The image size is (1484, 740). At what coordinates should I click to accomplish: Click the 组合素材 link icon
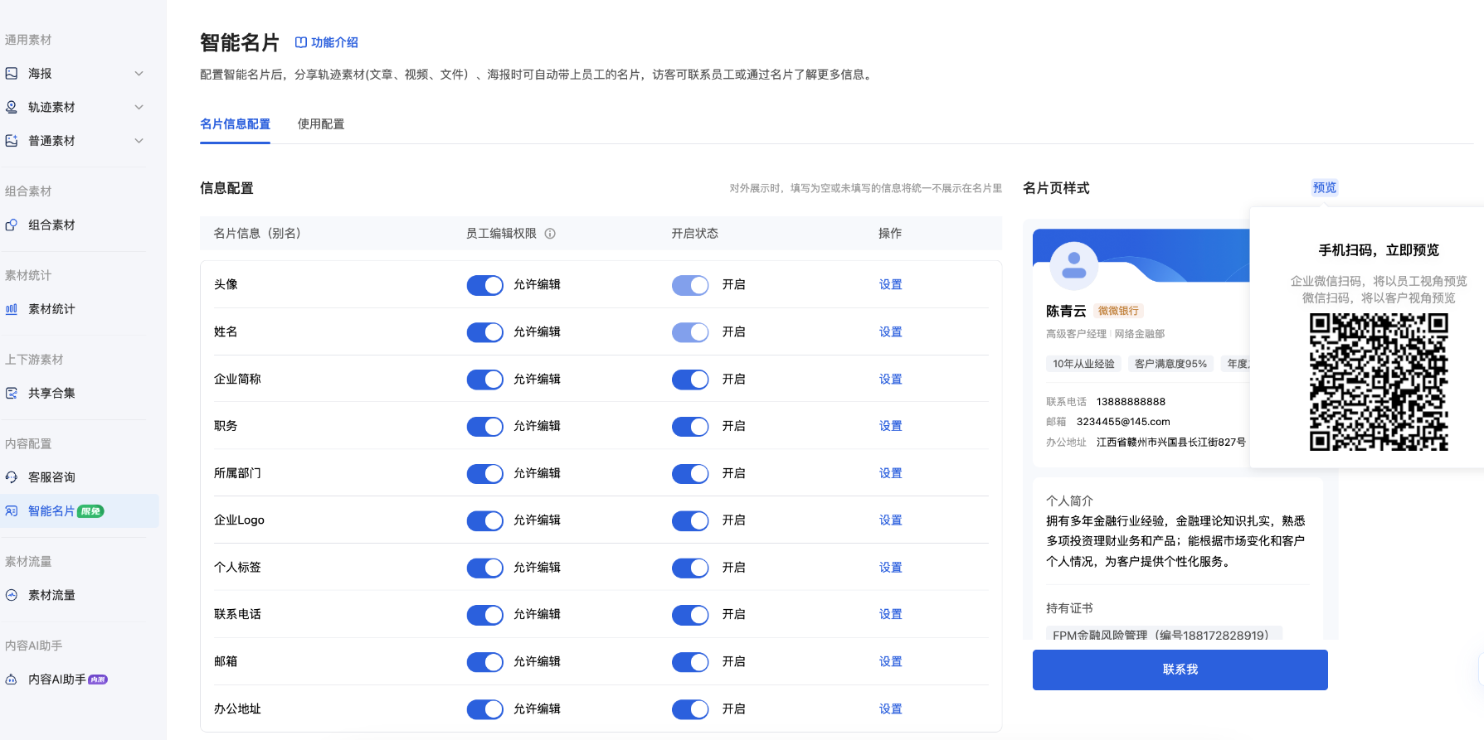pos(12,225)
